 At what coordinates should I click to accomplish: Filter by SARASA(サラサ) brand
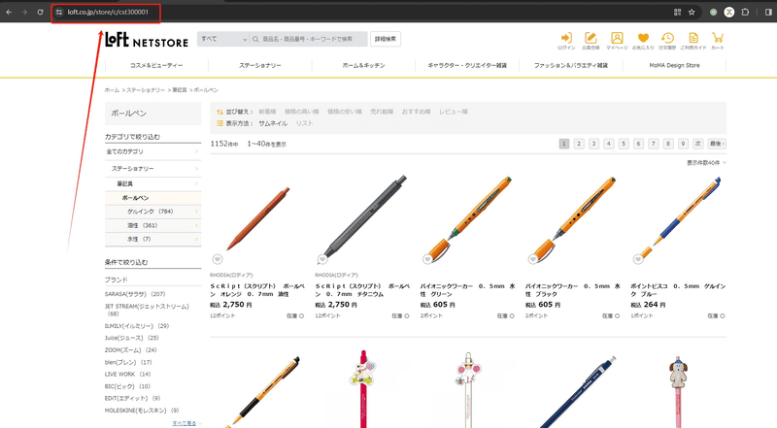tap(135, 294)
